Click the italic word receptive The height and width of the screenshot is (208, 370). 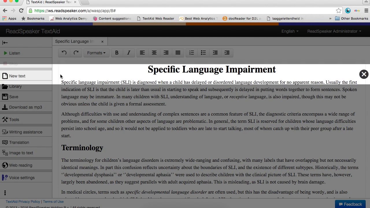pos(238,97)
